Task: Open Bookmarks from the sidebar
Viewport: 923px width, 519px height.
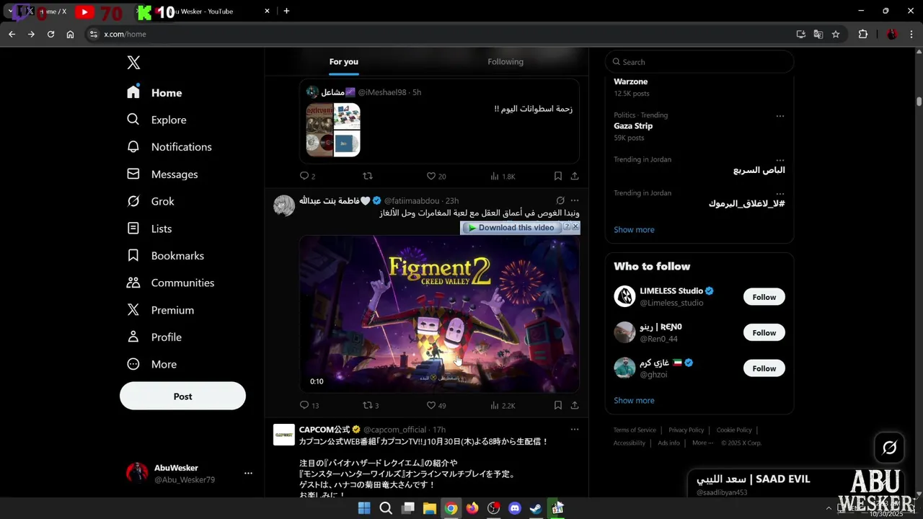Action: pos(165,255)
